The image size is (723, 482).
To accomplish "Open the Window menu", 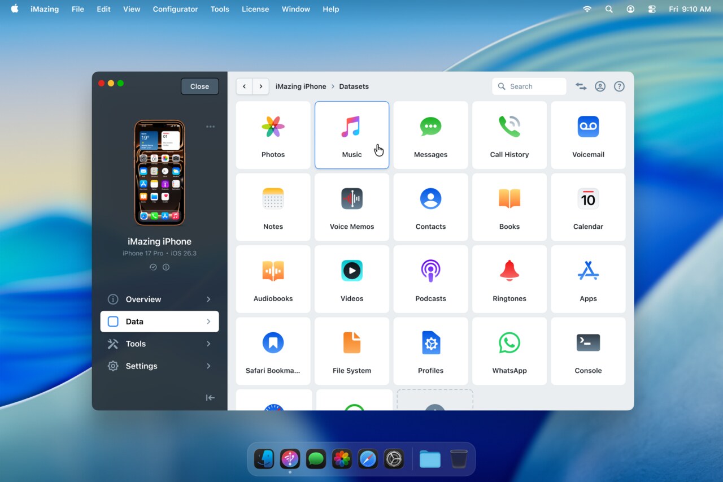I will coord(296,9).
